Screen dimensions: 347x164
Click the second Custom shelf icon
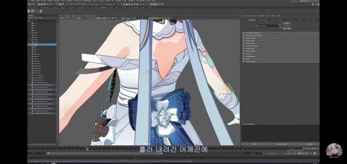[33, 11]
